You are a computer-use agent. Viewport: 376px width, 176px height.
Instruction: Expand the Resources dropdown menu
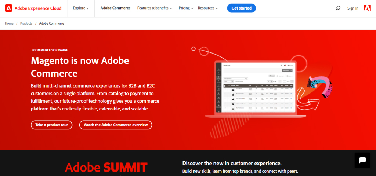[x=207, y=8]
